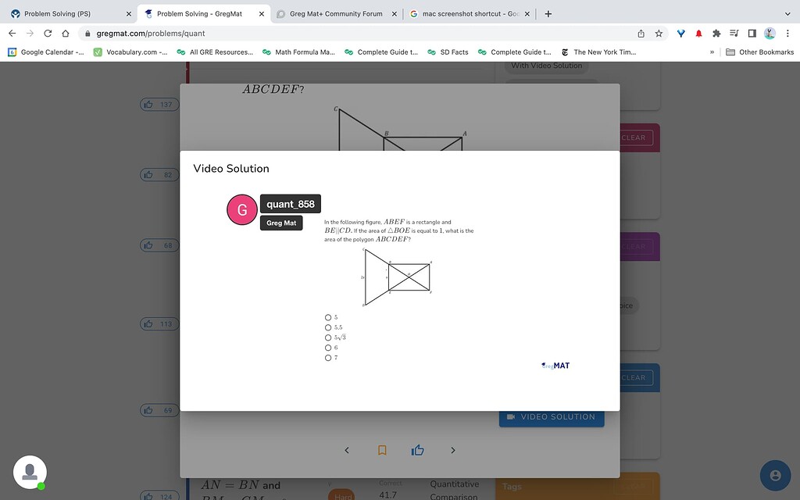This screenshot has height=500, width=800.
Task: Go back using the browser back arrow
Action: 12,33
